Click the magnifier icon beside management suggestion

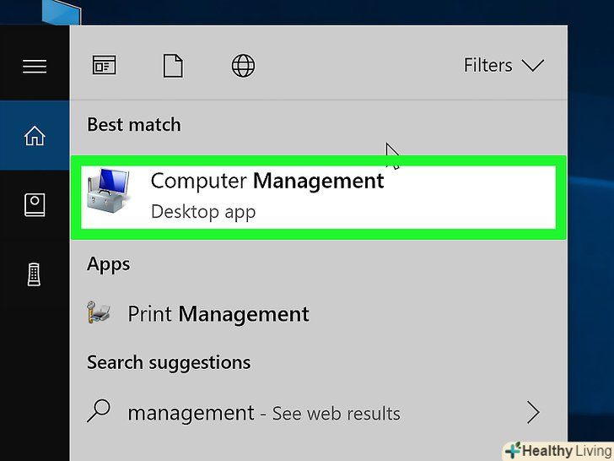(x=100, y=412)
